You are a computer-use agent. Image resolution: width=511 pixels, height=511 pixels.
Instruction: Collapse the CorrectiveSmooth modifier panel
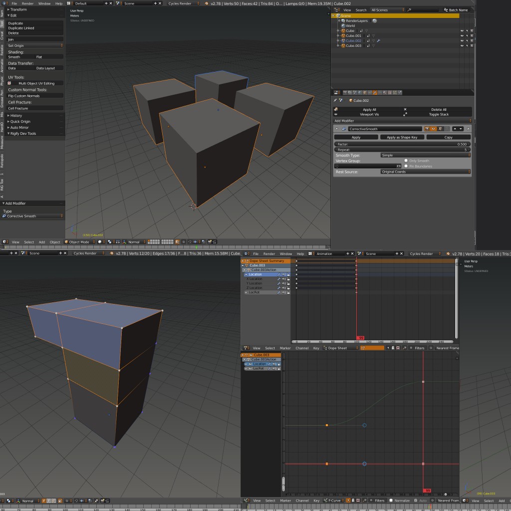coord(336,129)
